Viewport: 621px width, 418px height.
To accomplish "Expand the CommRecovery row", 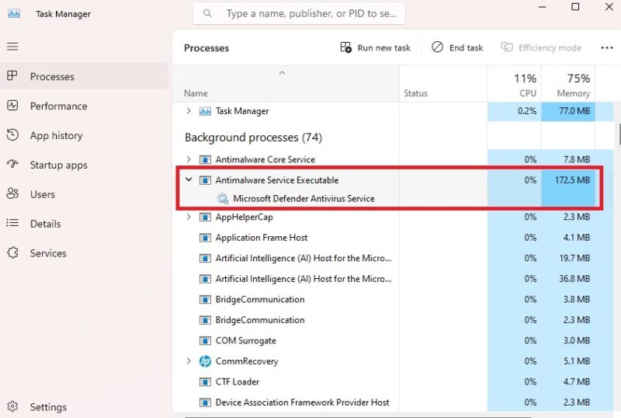I will [189, 361].
